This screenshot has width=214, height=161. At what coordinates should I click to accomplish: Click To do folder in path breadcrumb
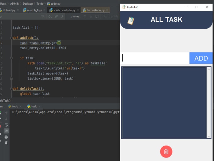40,4
